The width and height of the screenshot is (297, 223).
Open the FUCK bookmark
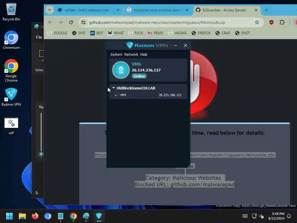pos(136,33)
